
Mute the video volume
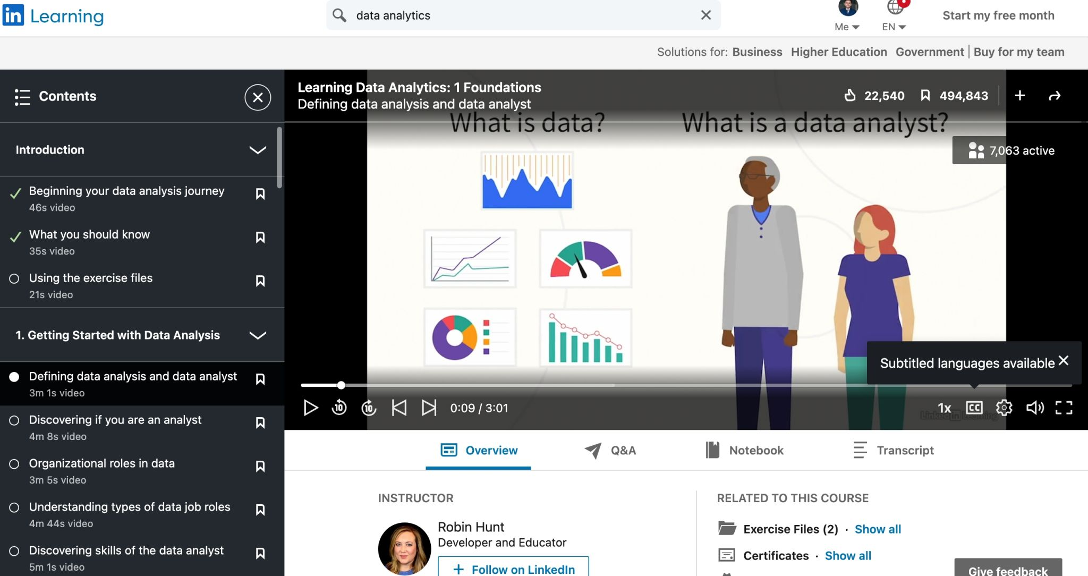point(1034,408)
